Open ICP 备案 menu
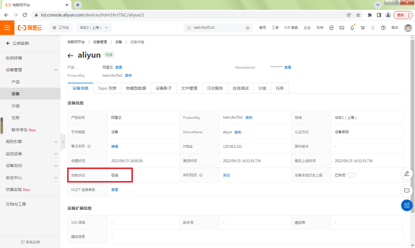Image resolution: width=415 pixels, height=248 pixels. point(291,28)
